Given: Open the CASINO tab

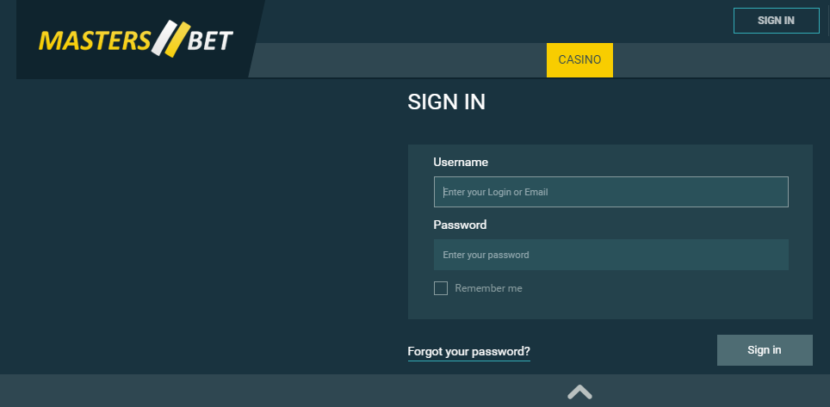Looking at the screenshot, I should [579, 60].
